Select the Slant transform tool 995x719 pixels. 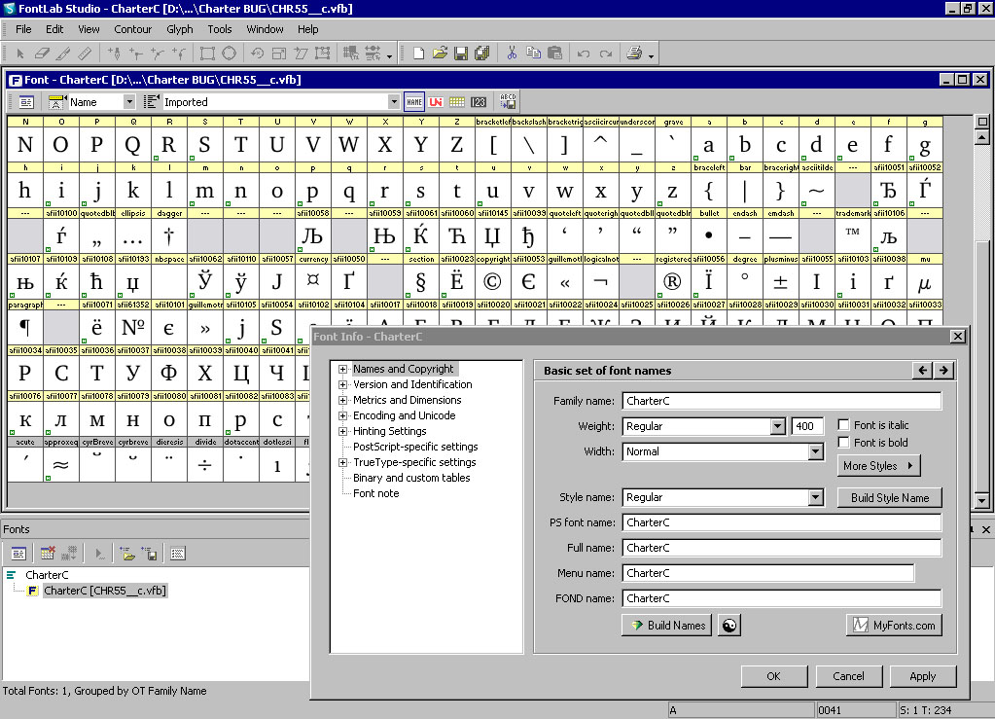point(301,54)
